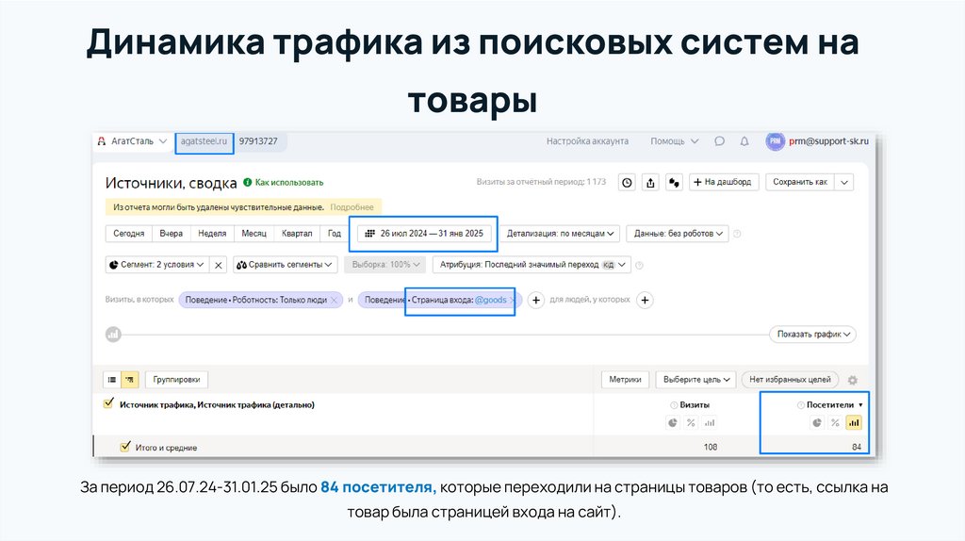Click the agatsteel.ru site link

coord(204,141)
